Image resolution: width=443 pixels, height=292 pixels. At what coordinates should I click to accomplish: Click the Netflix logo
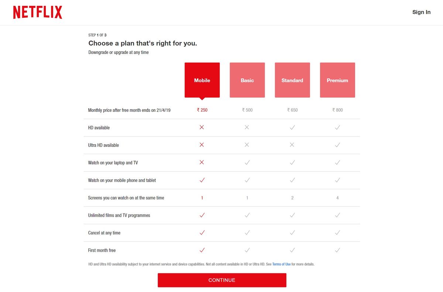pyautogui.click(x=37, y=12)
